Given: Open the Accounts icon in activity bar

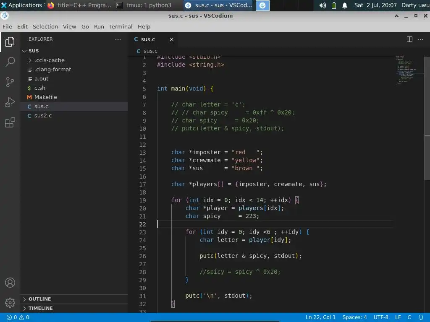Looking at the screenshot, I should (x=10, y=282).
